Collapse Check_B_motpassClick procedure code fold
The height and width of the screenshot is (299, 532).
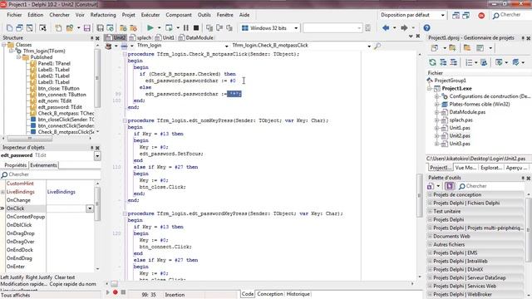pos(125,54)
